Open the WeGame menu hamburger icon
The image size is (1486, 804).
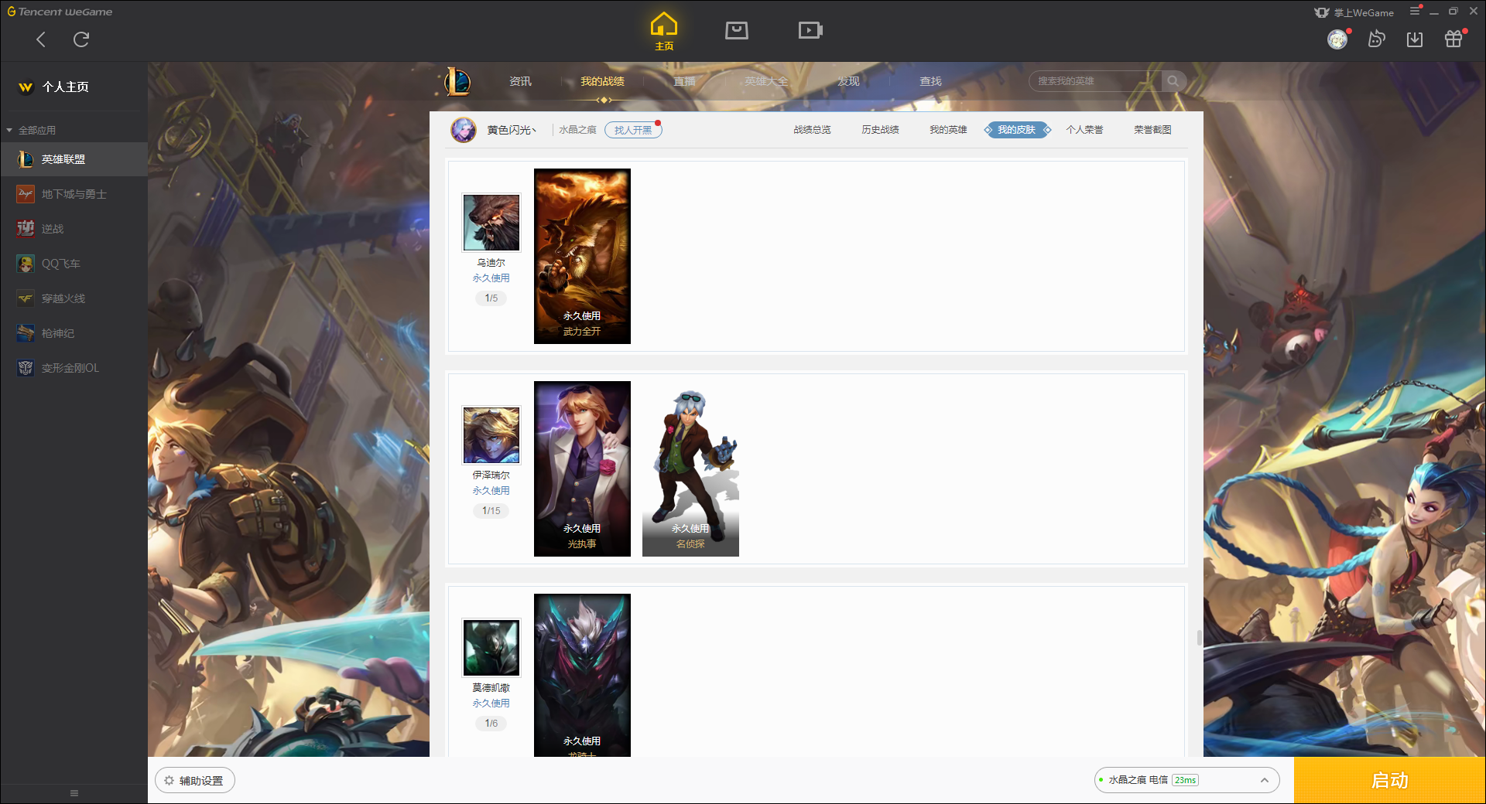tap(1415, 12)
